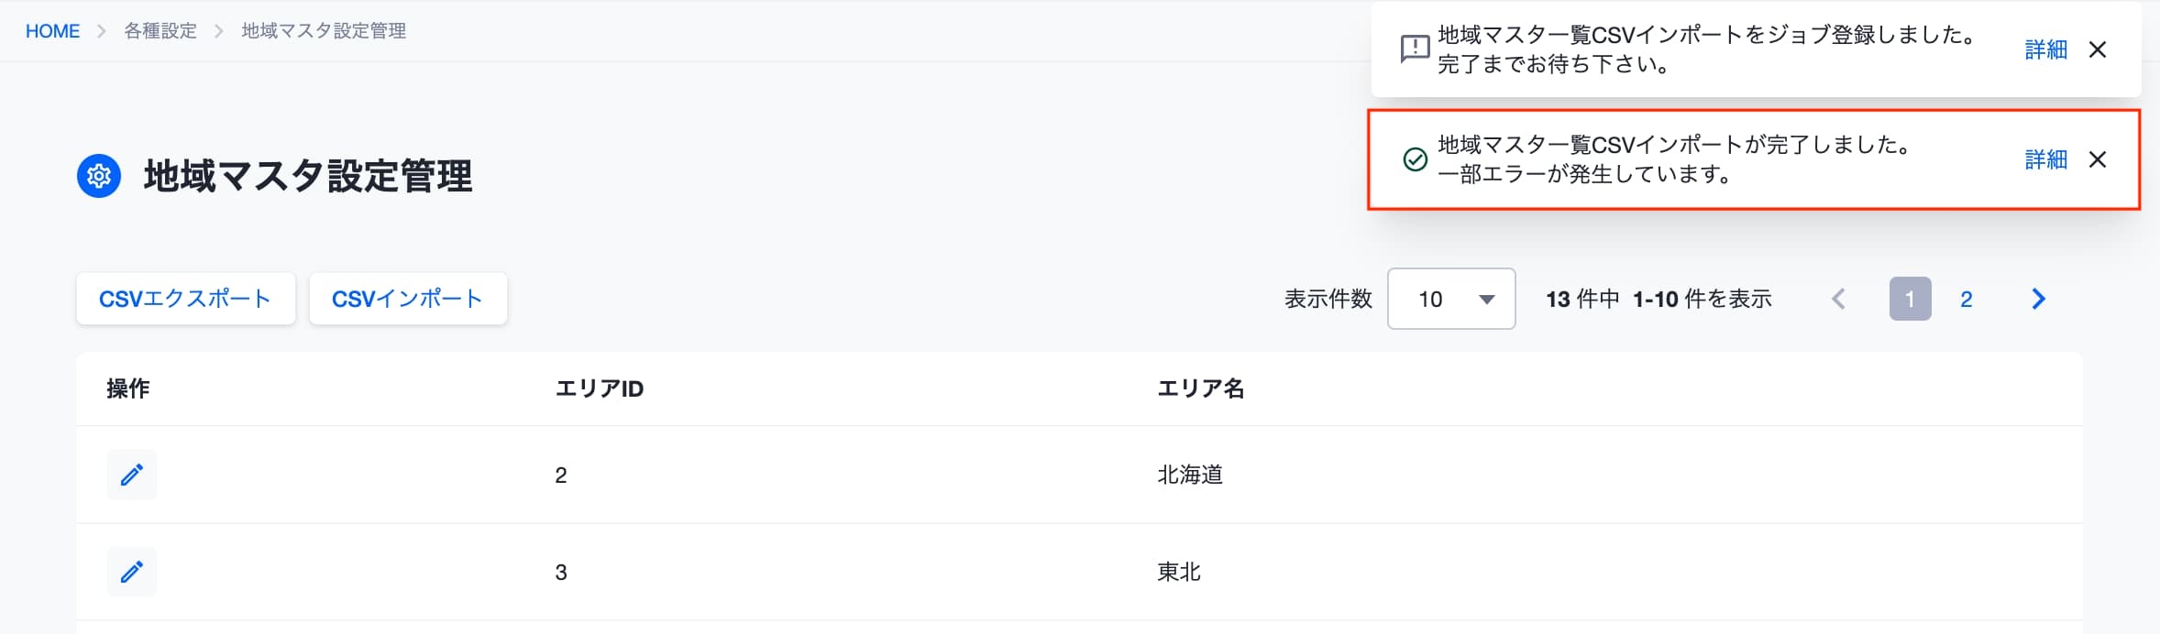The height and width of the screenshot is (634, 2160).
Task: Click the blue gear icon beside page title
Action: [99, 176]
